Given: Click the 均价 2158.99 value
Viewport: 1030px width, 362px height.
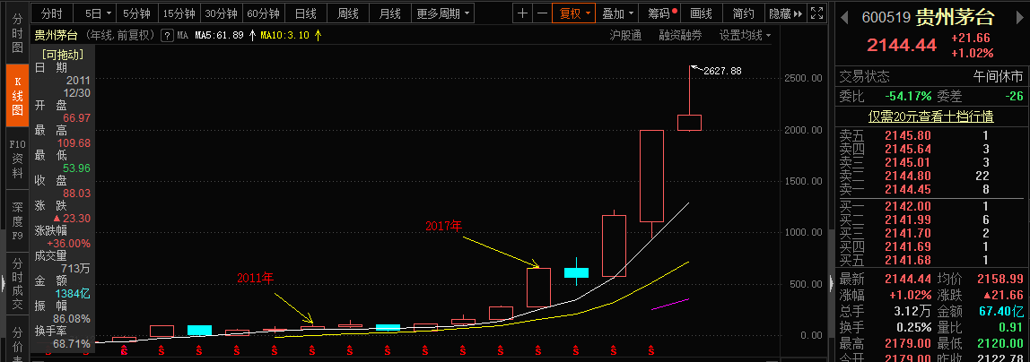Looking at the screenshot, I should [x=1001, y=279].
